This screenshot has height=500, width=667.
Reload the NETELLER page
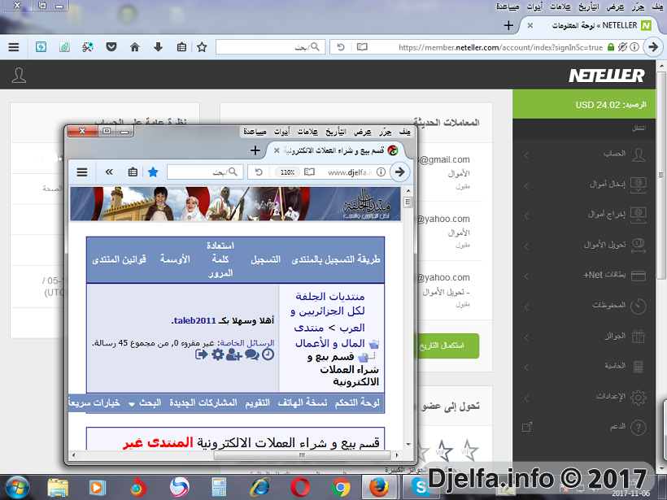point(340,47)
